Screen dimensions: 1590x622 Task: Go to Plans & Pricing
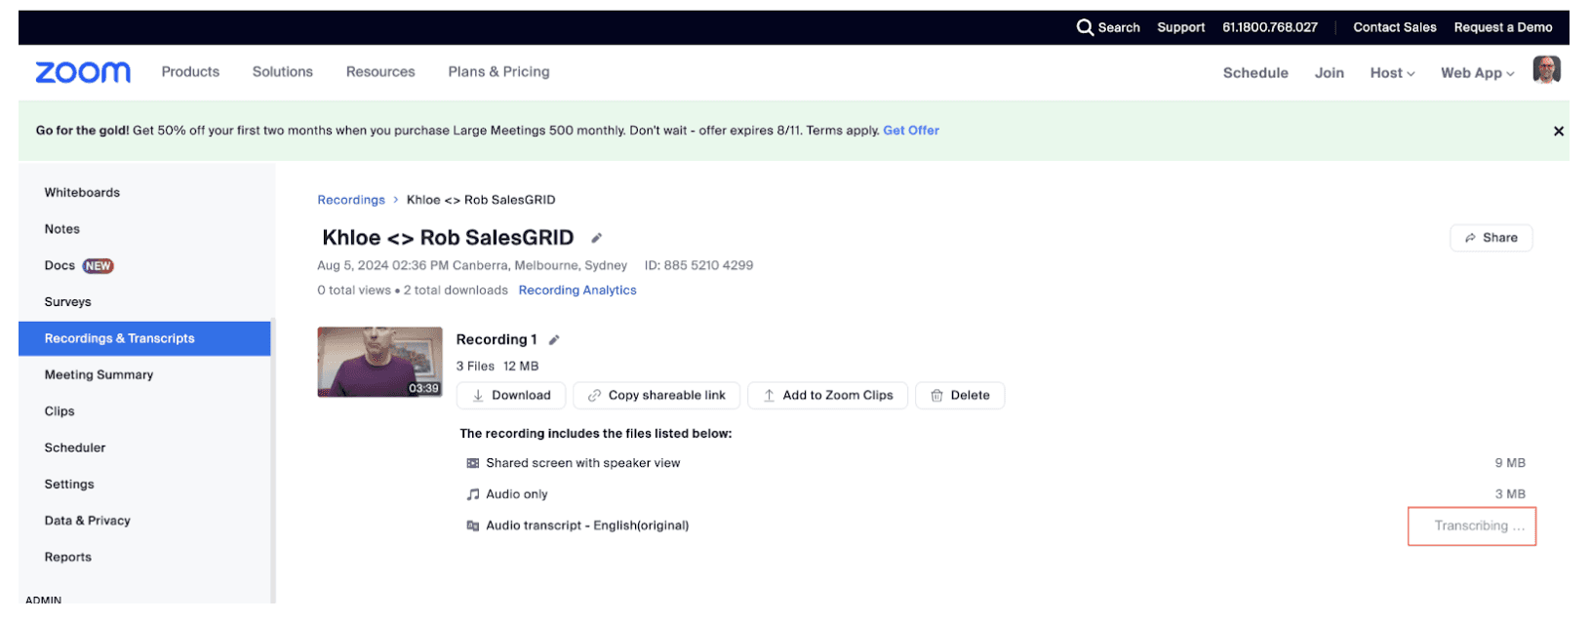(x=498, y=72)
